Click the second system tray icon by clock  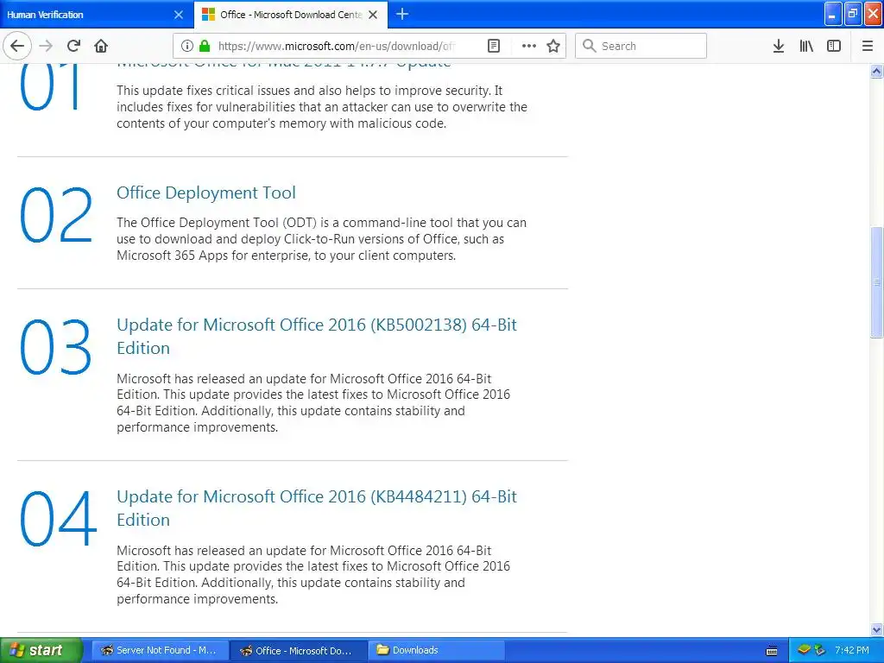pyautogui.click(x=820, y=650)
